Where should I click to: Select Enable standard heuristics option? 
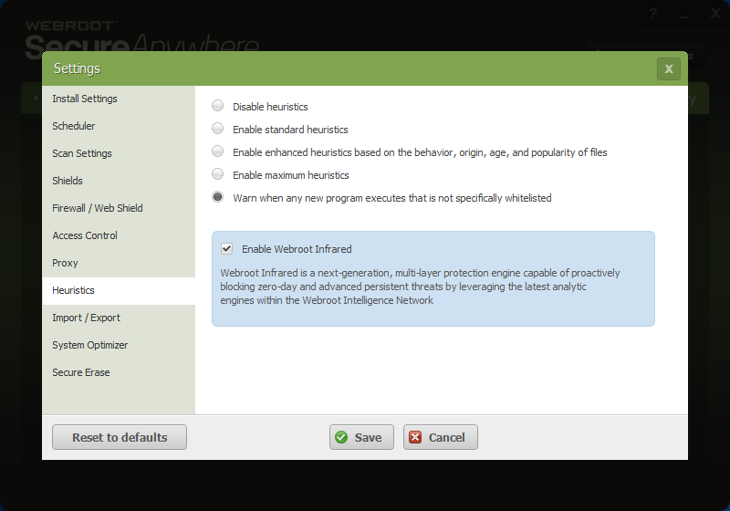pyautogui.click(x=217, y=129)
